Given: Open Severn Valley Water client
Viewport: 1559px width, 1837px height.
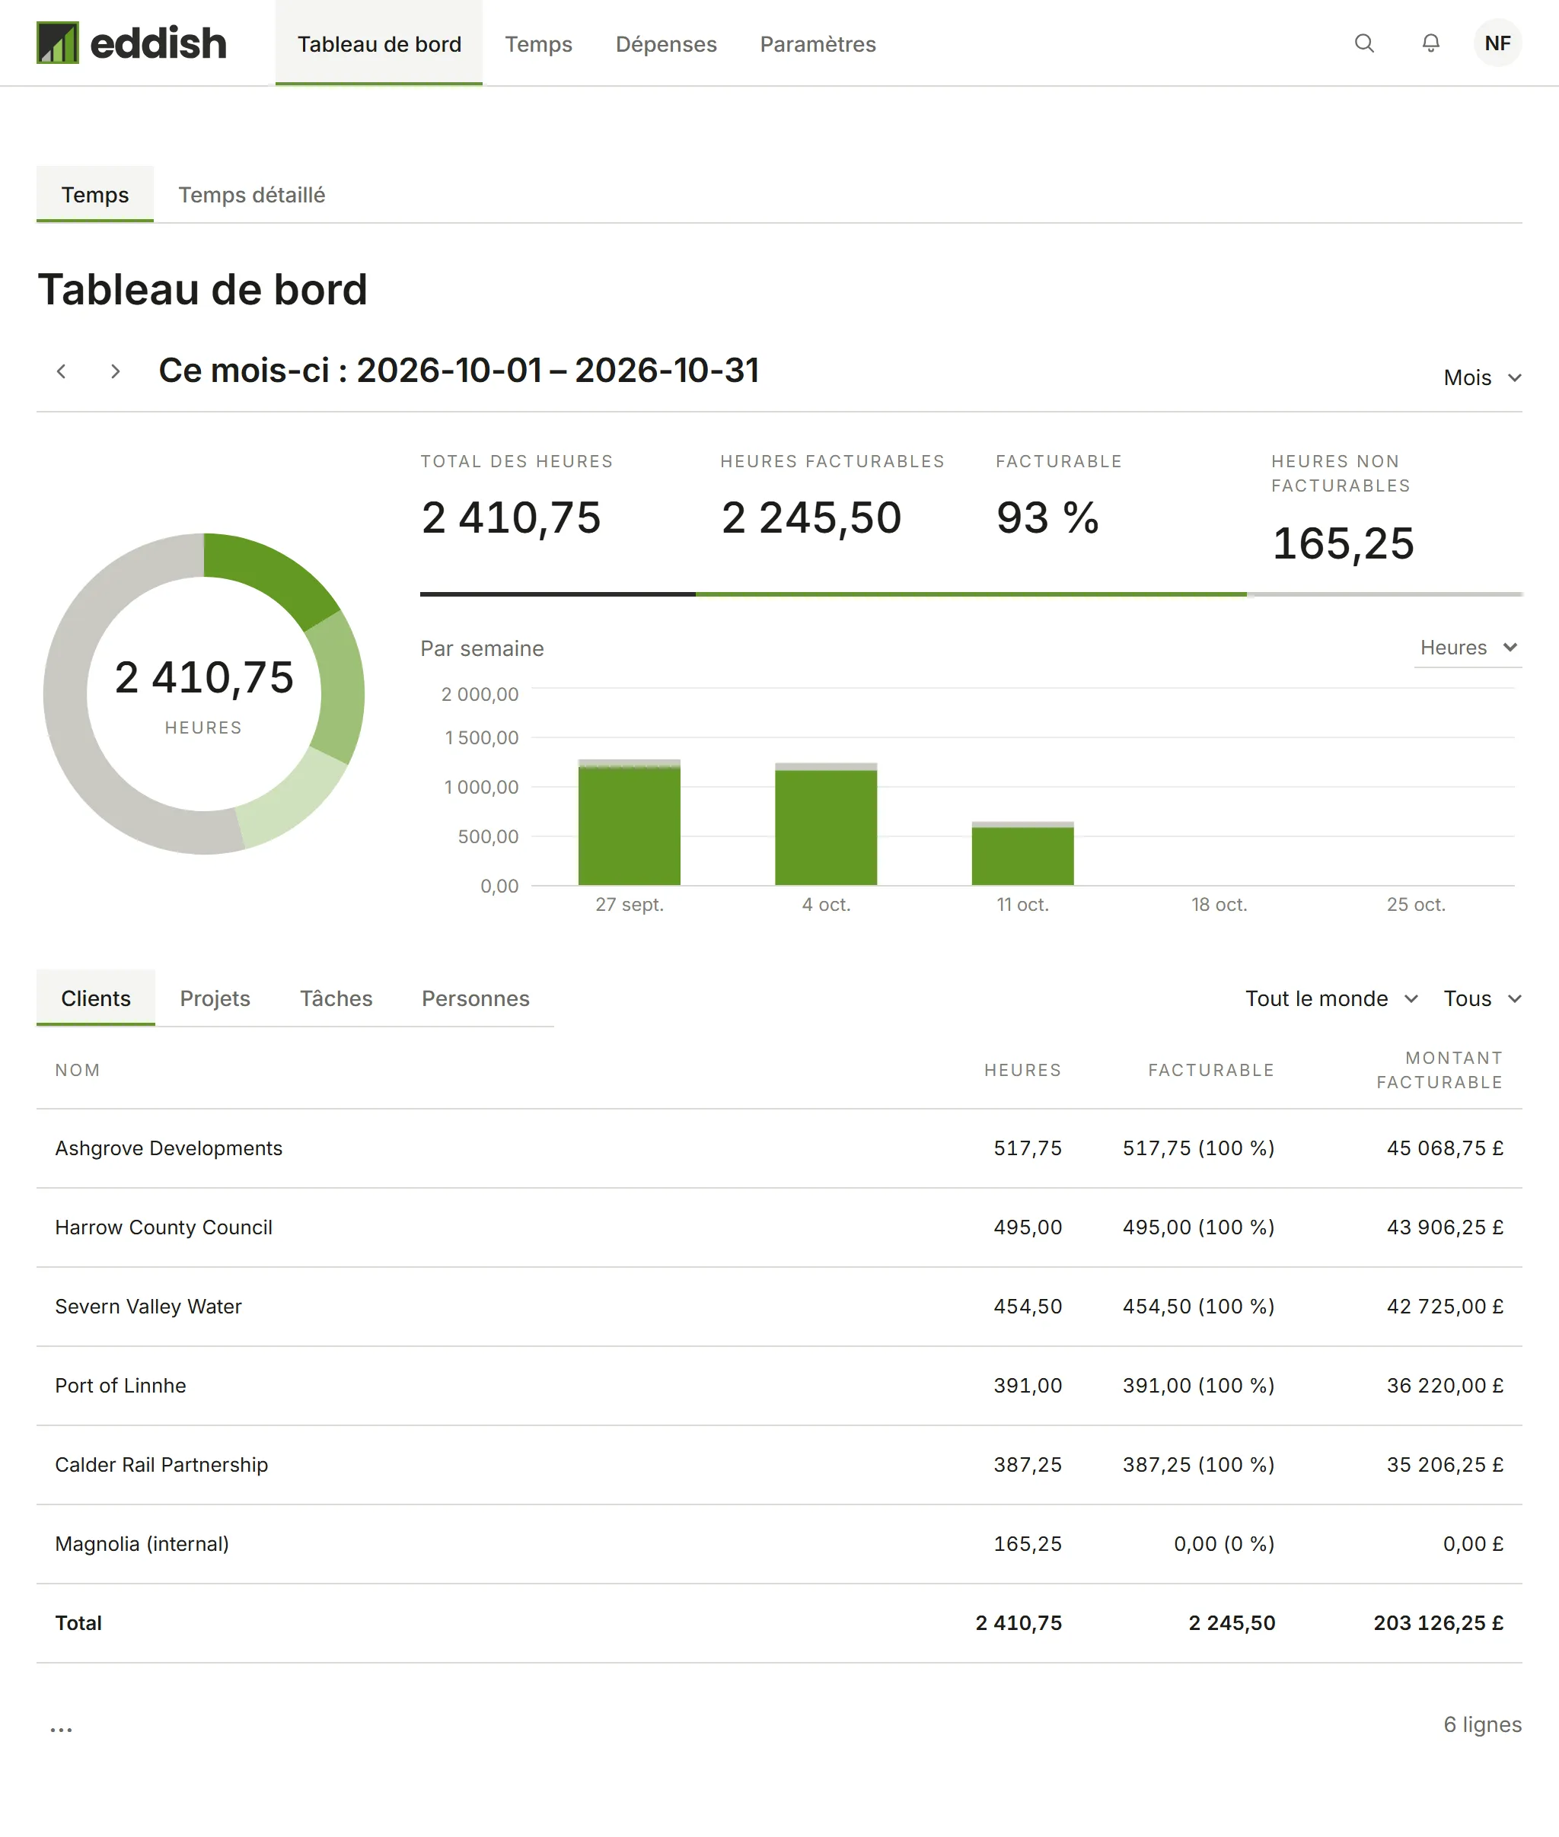Looking at the screenshot, I should click(779, 1306).
